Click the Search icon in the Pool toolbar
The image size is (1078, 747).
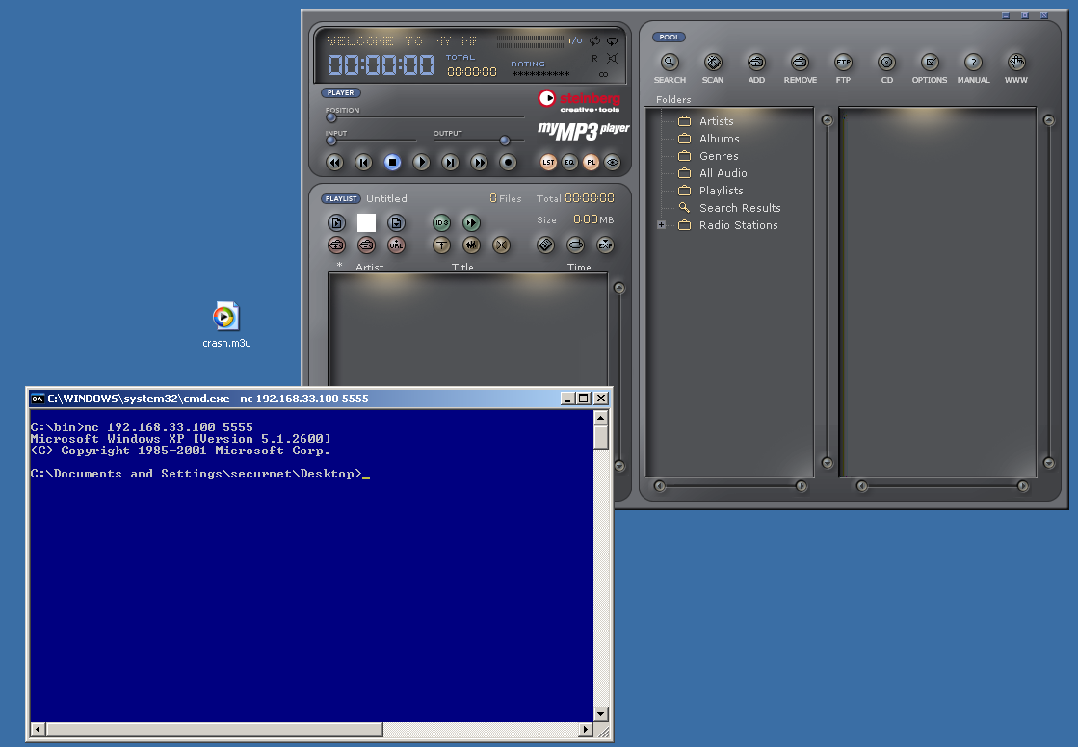[670, 63]
